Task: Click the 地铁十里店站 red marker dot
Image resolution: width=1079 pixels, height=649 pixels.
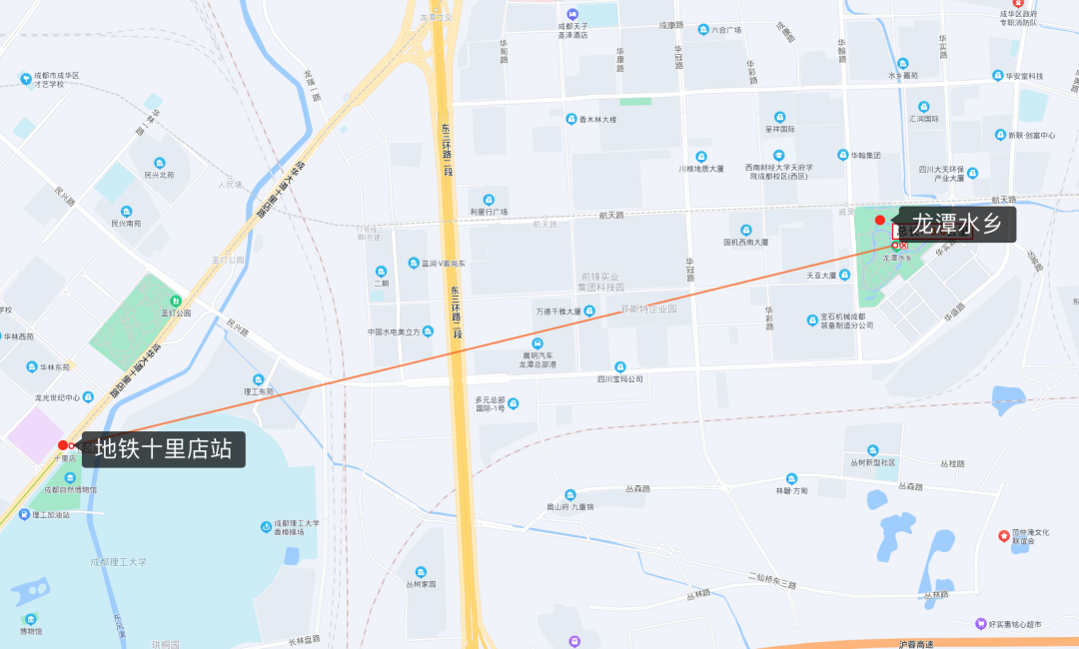Action: (x=63, y=445)
